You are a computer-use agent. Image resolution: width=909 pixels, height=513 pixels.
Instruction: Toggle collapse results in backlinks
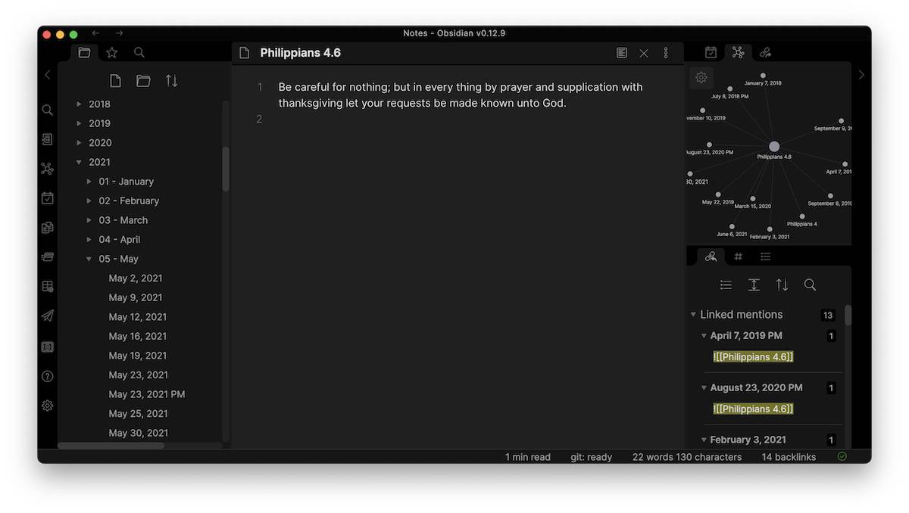click(726, 284)
